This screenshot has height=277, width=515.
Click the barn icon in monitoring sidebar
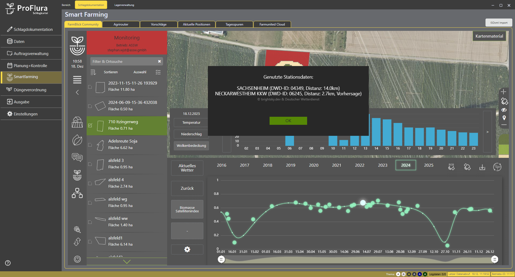77,122
